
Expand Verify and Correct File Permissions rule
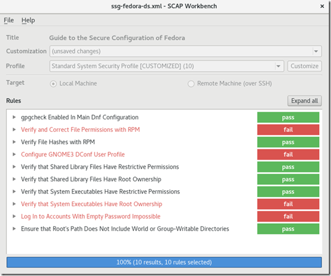click(x=14, y=130)
